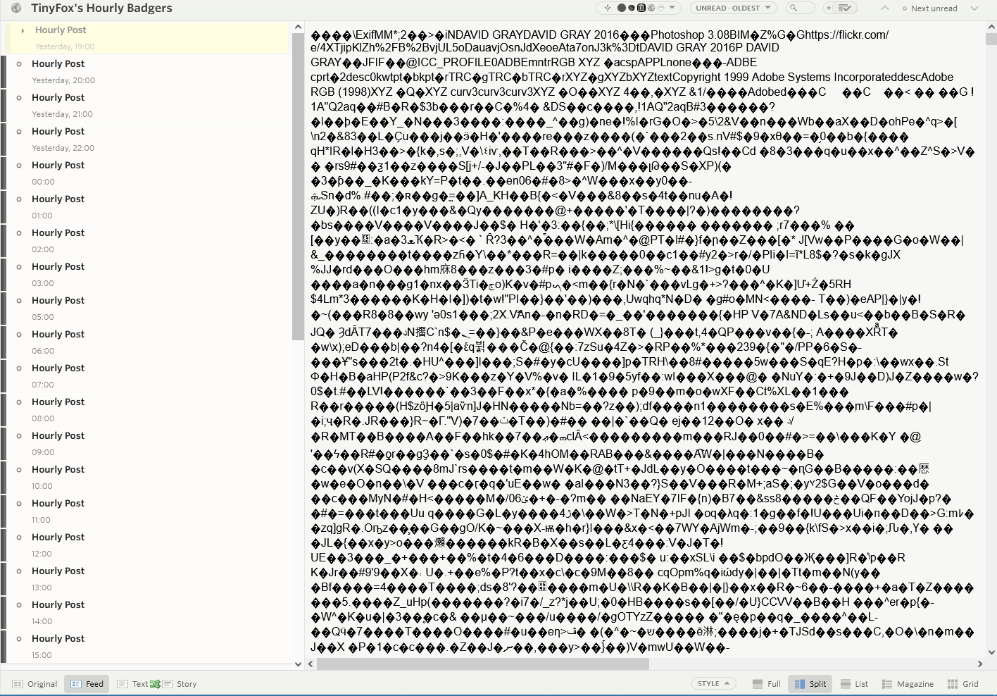Expand the selected 19:00 Hourly Post arrow

pyautogui.click(x=23, y=30)
